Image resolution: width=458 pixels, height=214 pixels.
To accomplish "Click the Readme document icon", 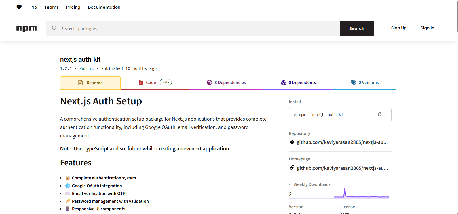I will coord(81,83).
